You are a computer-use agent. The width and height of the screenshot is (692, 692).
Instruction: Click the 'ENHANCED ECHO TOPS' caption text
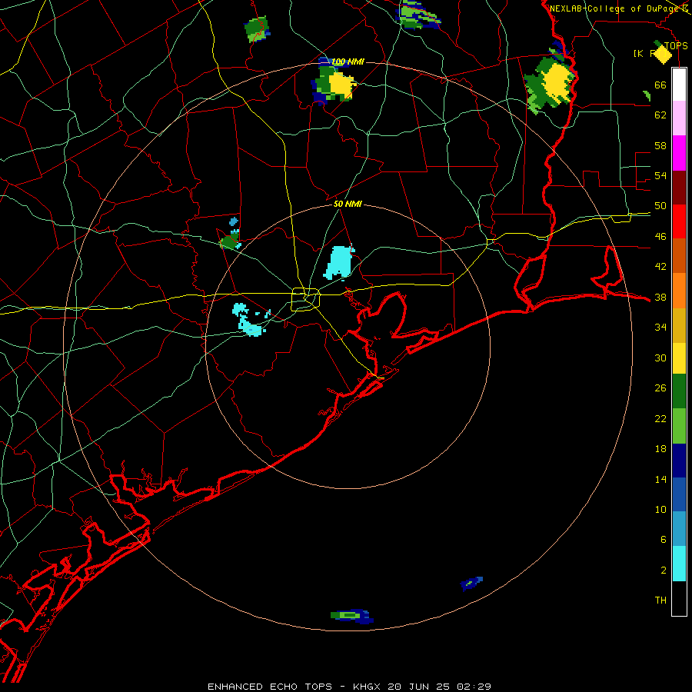tap(270, 687)
